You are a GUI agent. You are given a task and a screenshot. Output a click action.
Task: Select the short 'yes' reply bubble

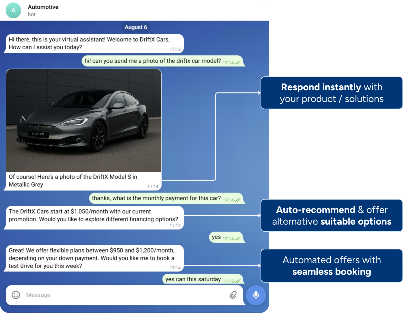[x=216, y=237]
